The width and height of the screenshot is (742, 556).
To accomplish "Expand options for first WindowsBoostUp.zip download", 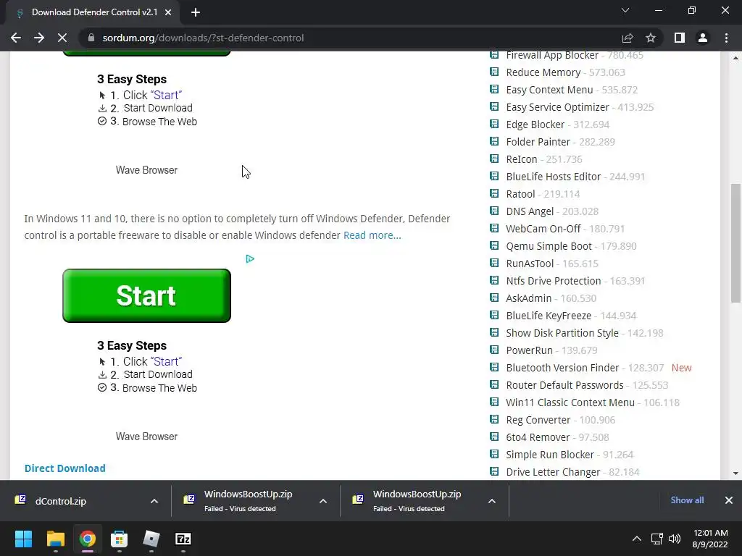I will click(x=322, y=501).
